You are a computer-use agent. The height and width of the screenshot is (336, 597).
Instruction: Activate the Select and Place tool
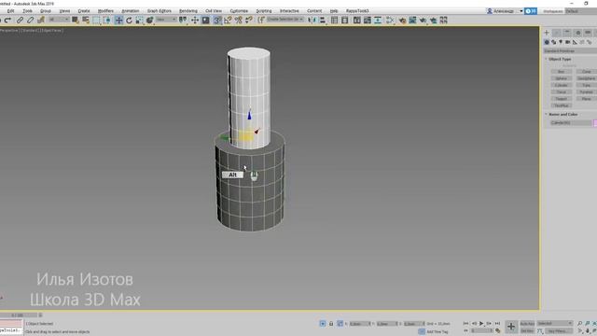149,20
